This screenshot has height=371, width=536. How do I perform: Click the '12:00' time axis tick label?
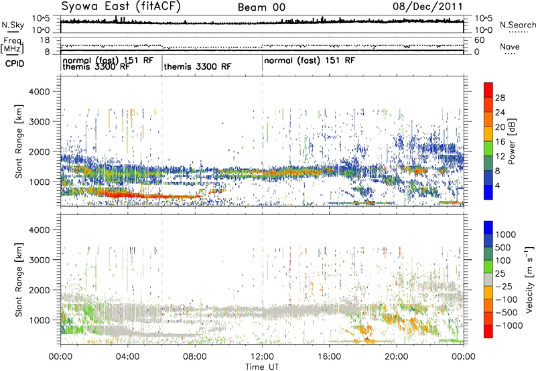262,357
